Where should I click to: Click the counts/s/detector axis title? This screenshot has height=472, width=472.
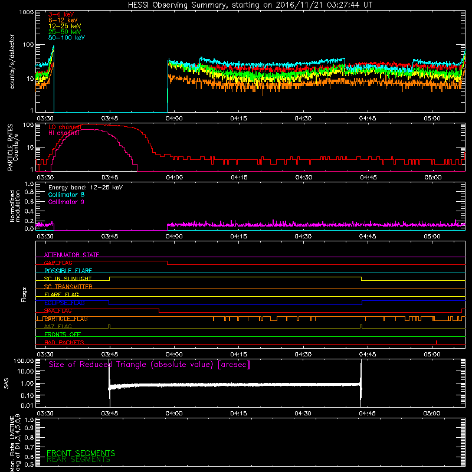12,61
